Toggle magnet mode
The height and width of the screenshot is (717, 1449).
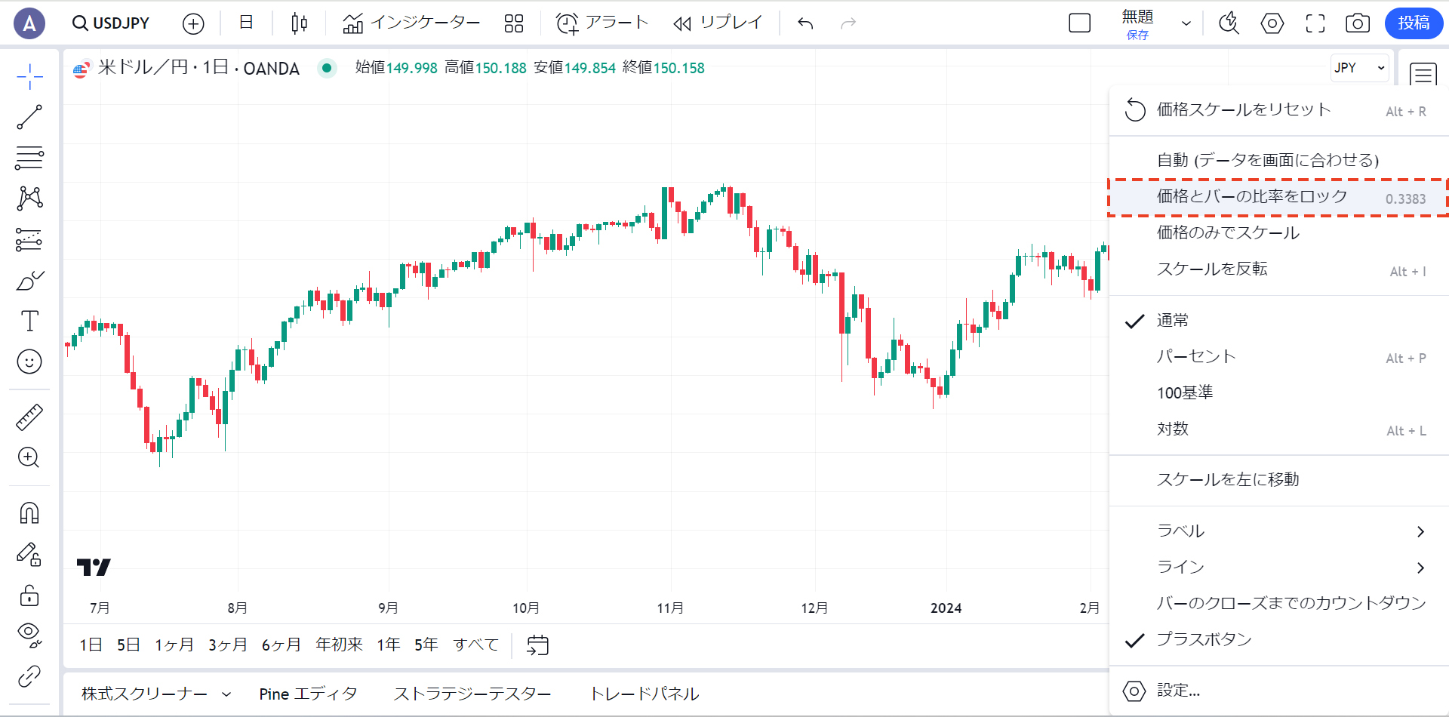(x=29, y=513)
